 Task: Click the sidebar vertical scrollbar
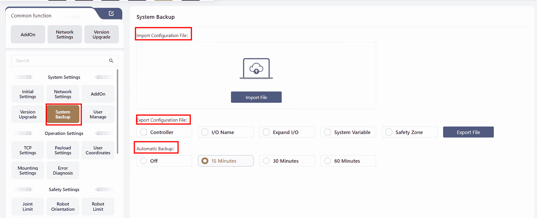pos(117,111)
